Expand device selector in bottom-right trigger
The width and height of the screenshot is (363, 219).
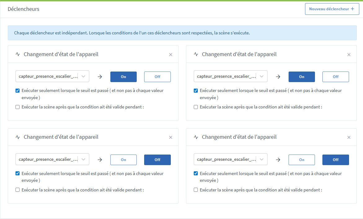(x=230, y=160)
